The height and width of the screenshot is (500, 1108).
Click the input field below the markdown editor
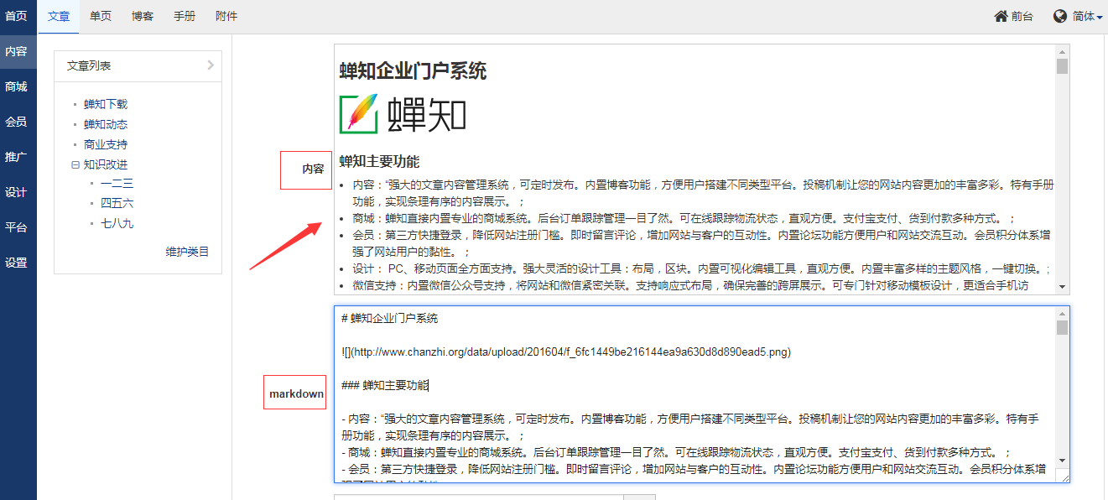[x=479, y=497]
